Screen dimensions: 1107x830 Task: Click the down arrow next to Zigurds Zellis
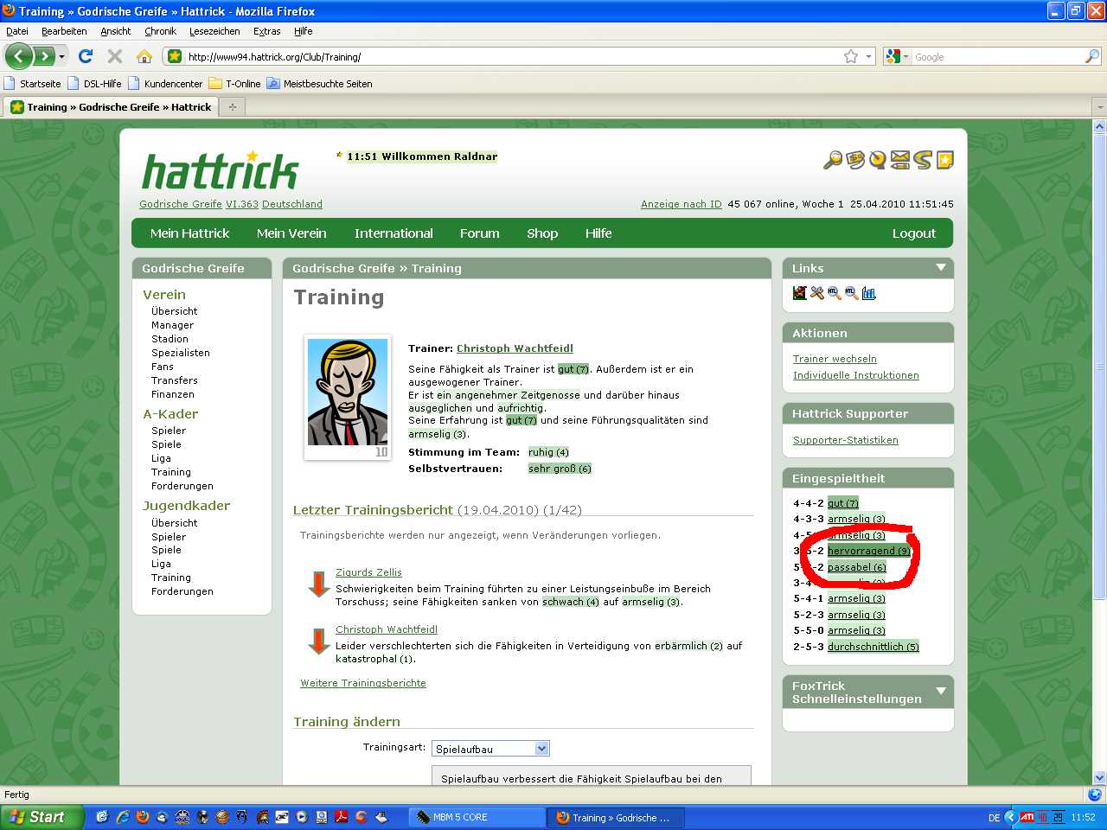click(x=318, y=584)
